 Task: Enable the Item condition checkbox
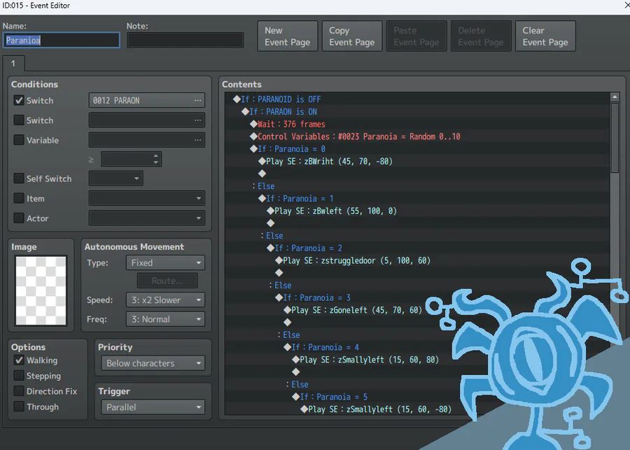coord(19,198)
